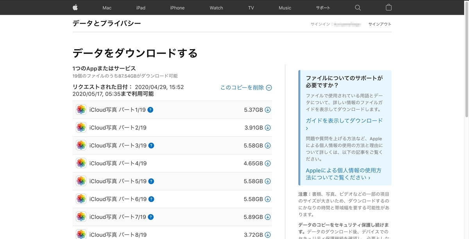The width and height of the screenshot is (469, 239).
Task: Click Photos icon in パート4/19 row
Action: point(81,163)
